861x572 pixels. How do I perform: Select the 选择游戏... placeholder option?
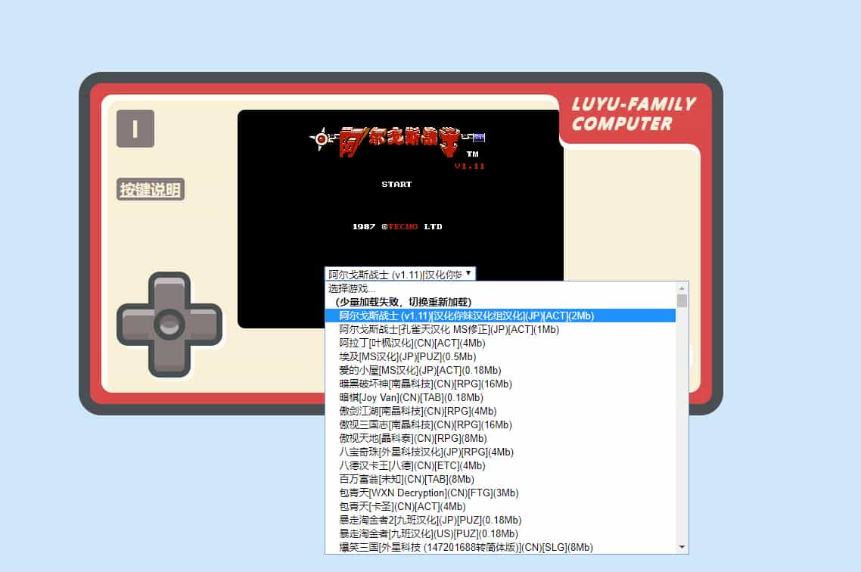point(499,289)
